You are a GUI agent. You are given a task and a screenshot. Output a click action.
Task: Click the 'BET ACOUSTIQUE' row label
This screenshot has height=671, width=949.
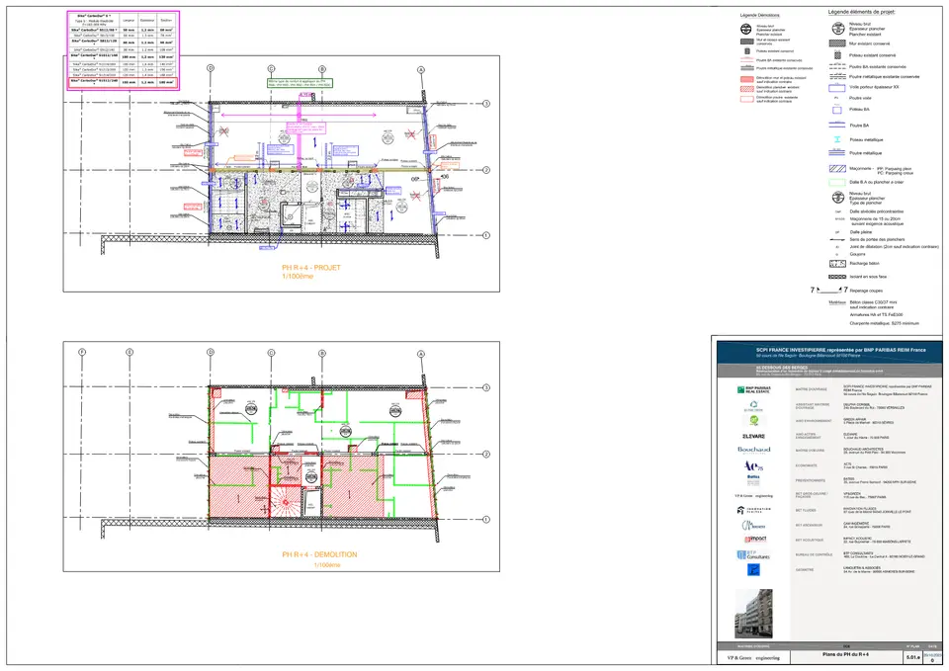[808, 541]
